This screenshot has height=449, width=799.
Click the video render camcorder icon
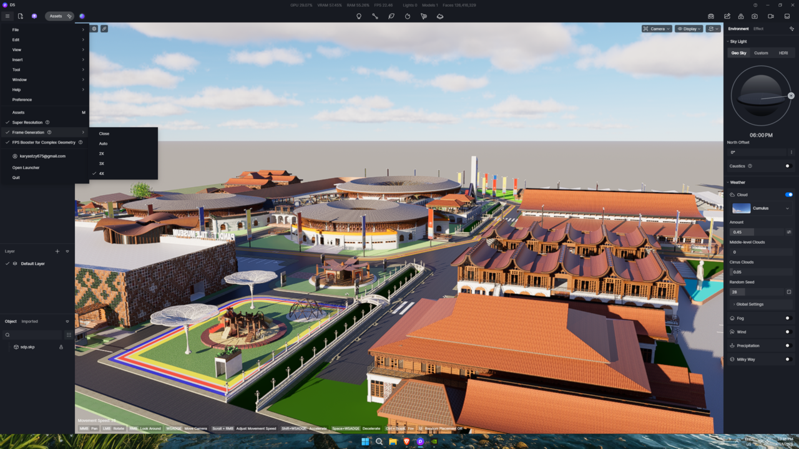click(770, 16)
